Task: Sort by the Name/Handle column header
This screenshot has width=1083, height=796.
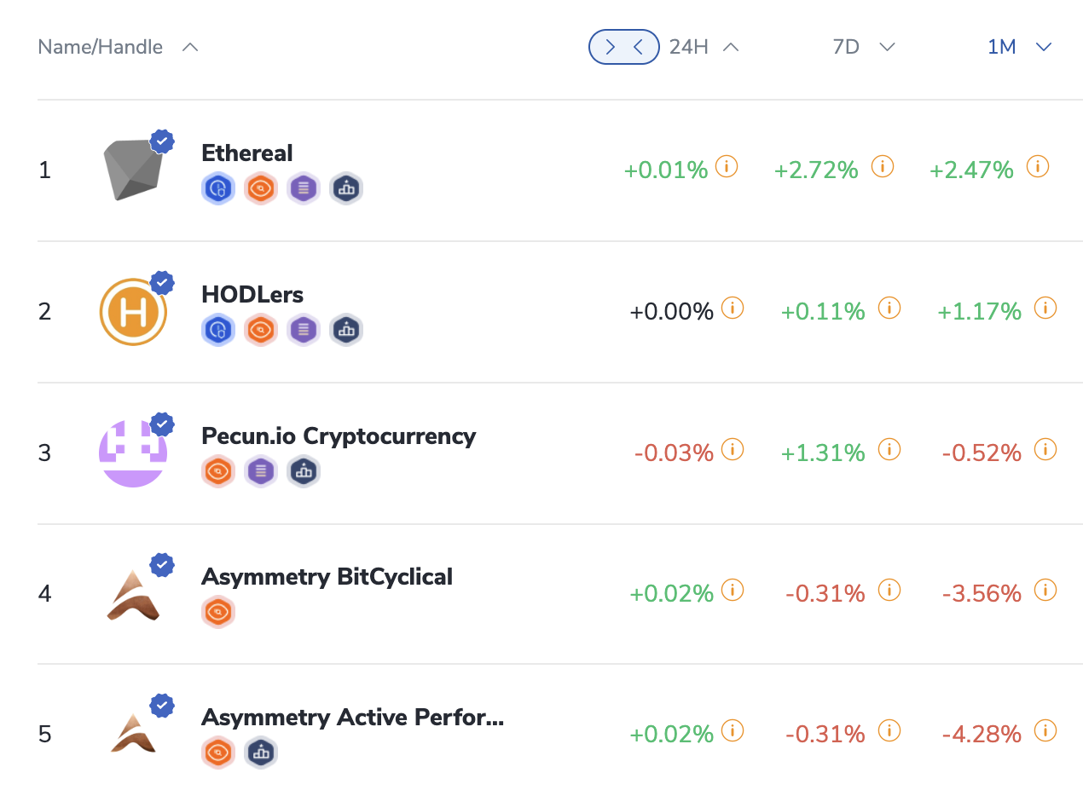Action: point(101,47)
